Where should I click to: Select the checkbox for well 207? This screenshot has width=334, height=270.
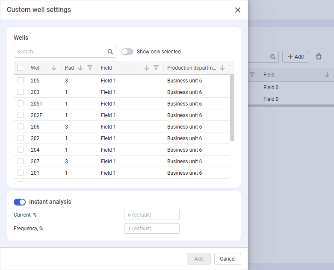[21, 161]
